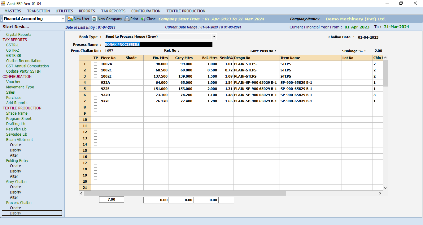Click Aank ERP app icon in title bar
This screenshot has width=423, height=225.
[3, 3]
